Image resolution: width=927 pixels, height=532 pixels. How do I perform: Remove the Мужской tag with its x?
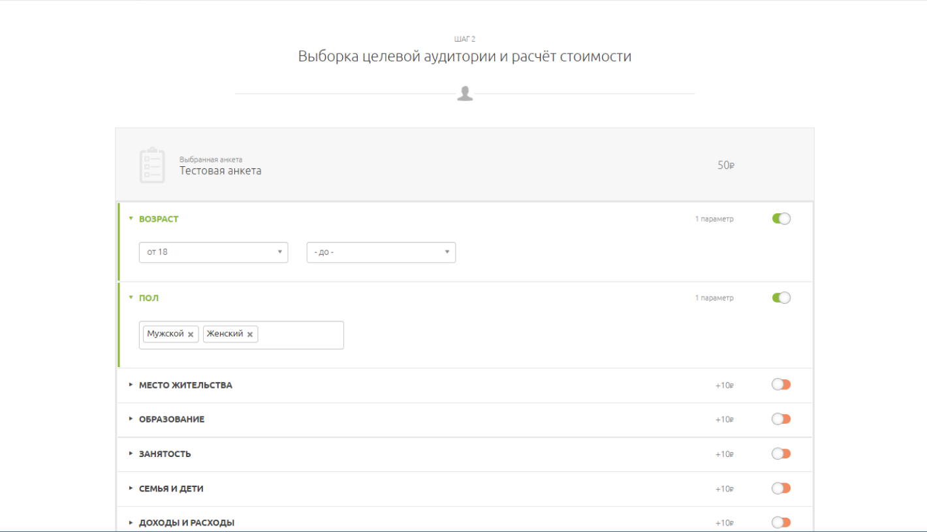(x=191, y=334)
